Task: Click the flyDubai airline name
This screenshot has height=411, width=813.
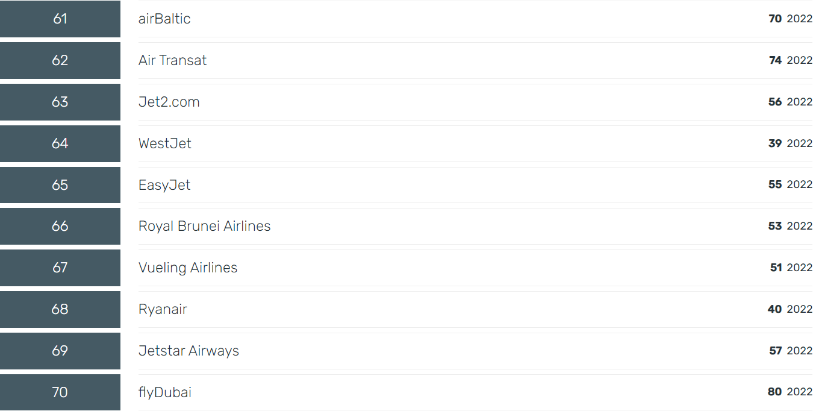Action: [x=165, y=392]
